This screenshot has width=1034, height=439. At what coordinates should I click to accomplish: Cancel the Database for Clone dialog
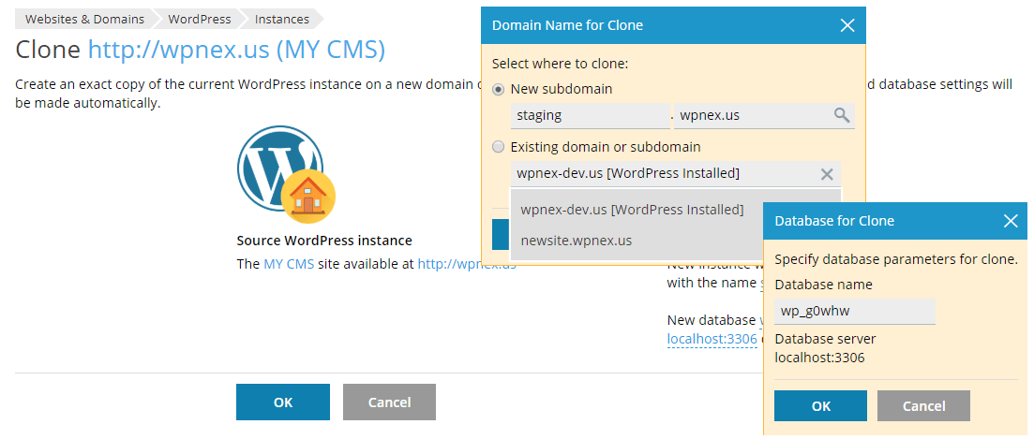tap(923, 405)
